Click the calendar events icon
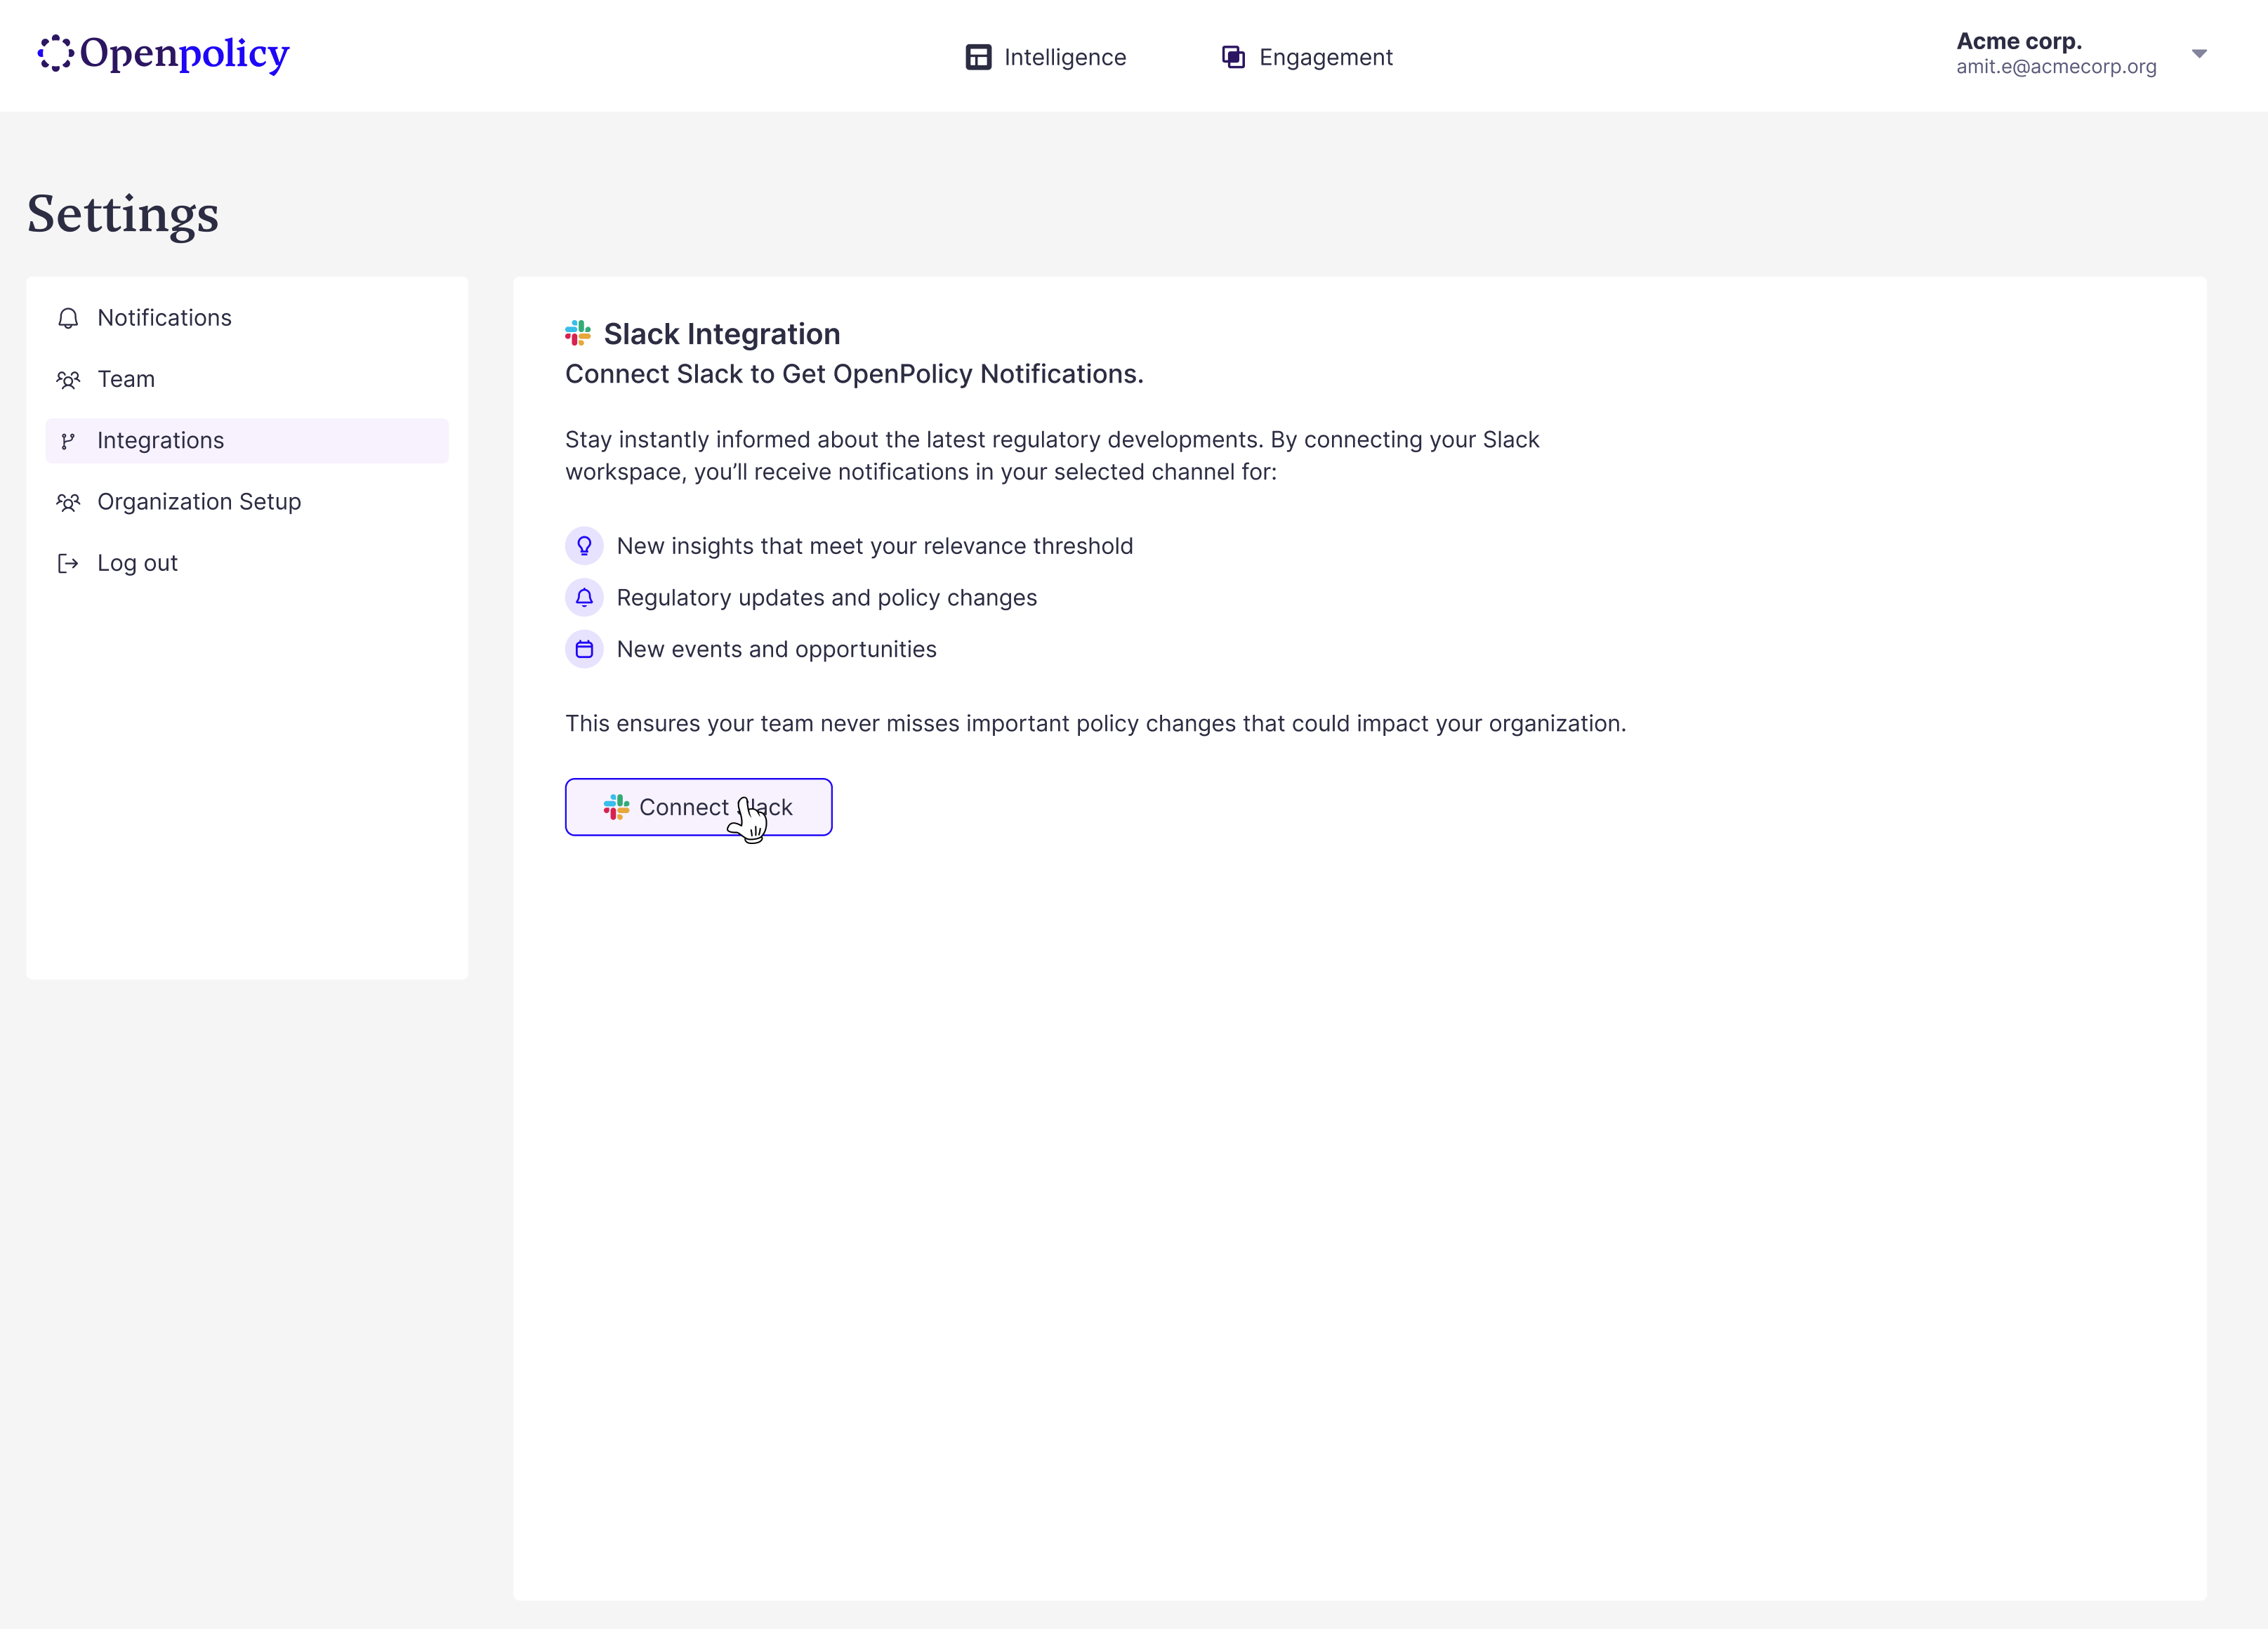This screenshot has width=2268, height=1629. click(x=584, y=650)
